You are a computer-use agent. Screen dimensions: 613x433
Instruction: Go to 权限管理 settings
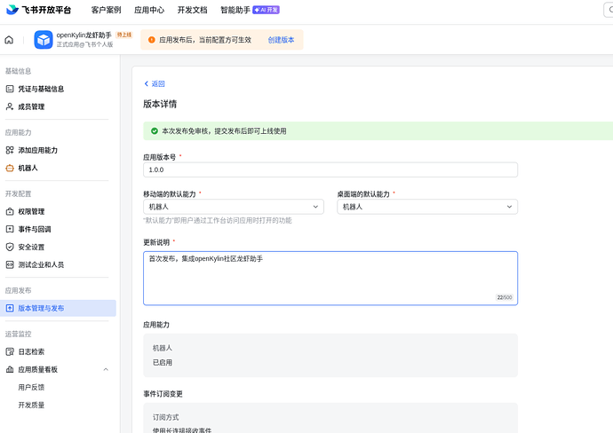(31, 211)
